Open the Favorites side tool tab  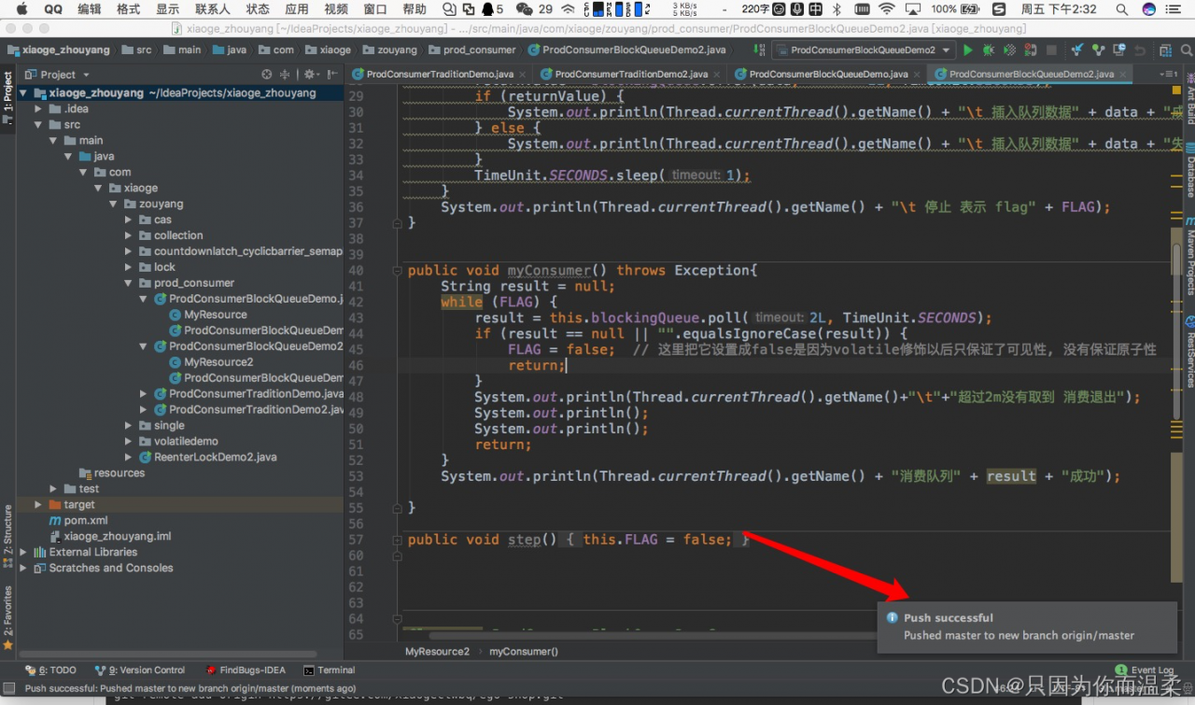7,616
